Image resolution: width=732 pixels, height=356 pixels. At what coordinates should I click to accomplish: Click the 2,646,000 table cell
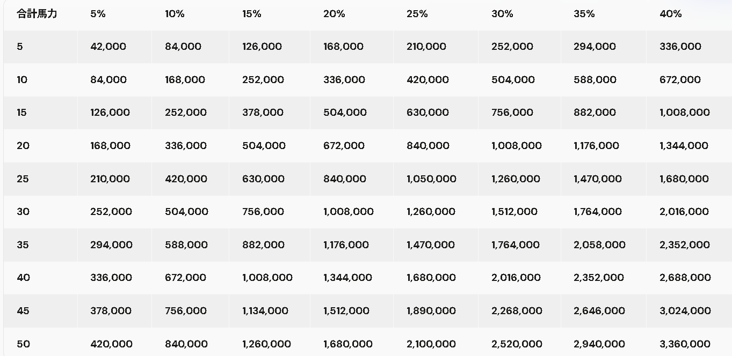click(599, 311)
